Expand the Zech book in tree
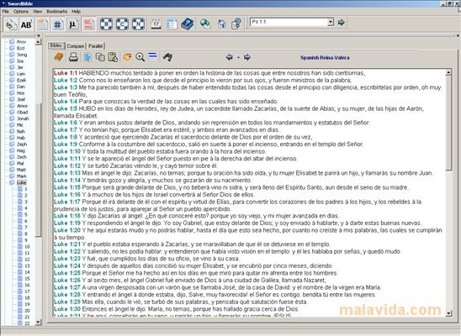The image size is (461, 336). click(x=12, y=157)
